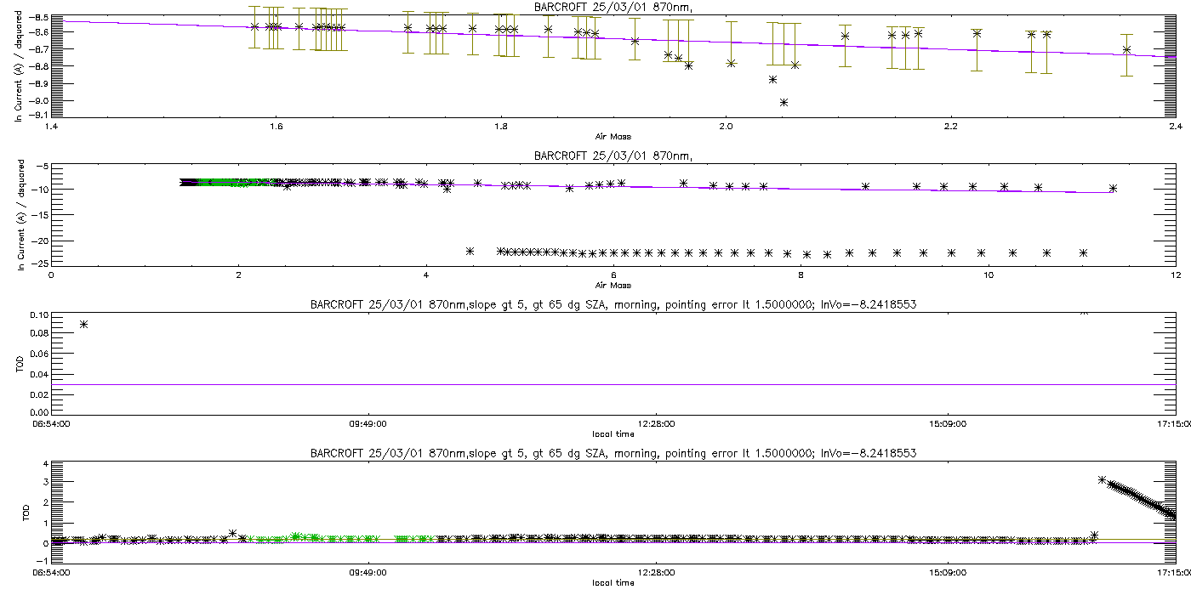This screenshot has width=1191, height=595.
Task: Click the peak data point in bottom plot
Action: coord(1102,480)
